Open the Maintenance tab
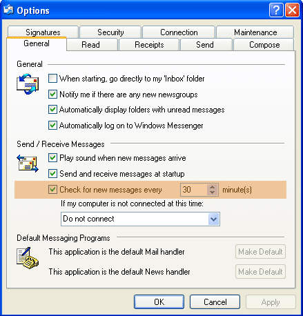 click(255, 32)
